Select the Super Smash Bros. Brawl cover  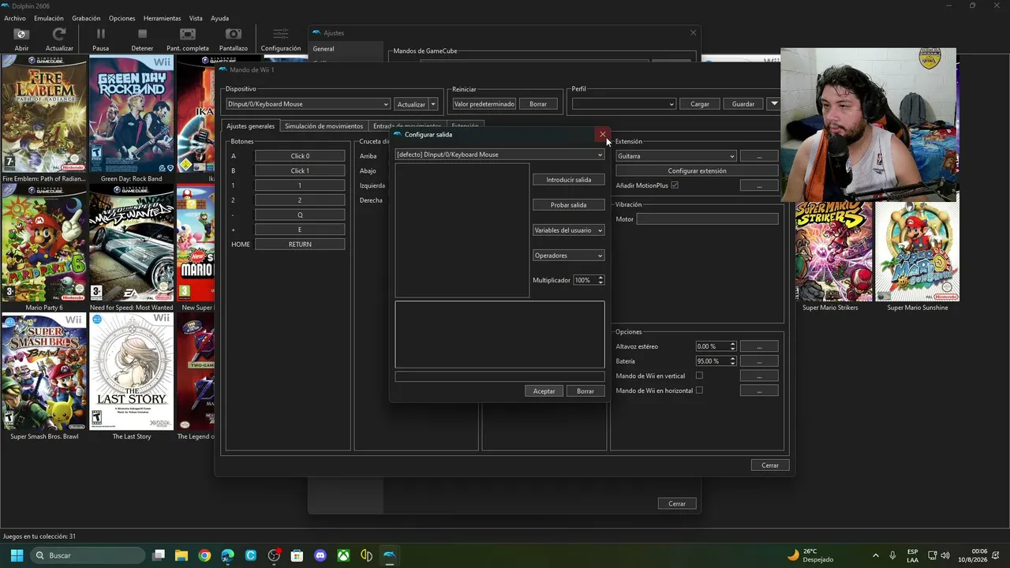(44, 372)
